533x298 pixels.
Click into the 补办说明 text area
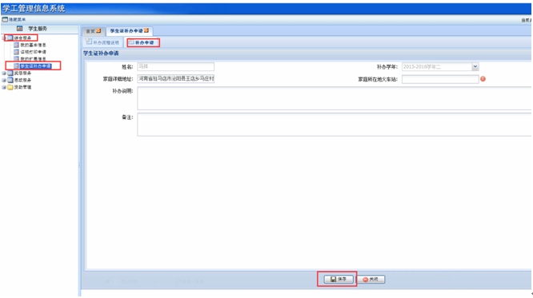(x=335, y=98)
